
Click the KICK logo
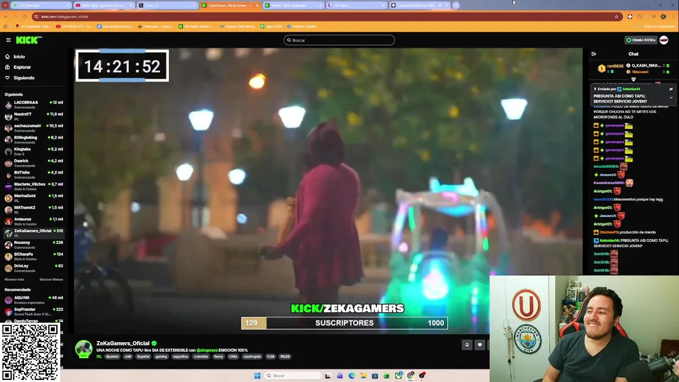(x=29, y=40)
